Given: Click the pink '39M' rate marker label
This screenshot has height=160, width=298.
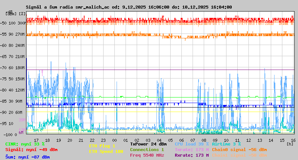Looking at the screenshot, I should [x=22, y=120].
